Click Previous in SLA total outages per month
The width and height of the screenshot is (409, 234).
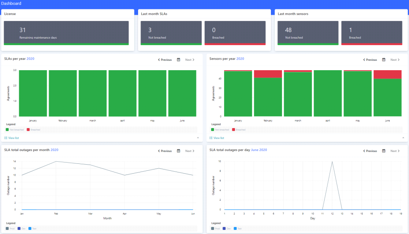(x=165, y=151)
